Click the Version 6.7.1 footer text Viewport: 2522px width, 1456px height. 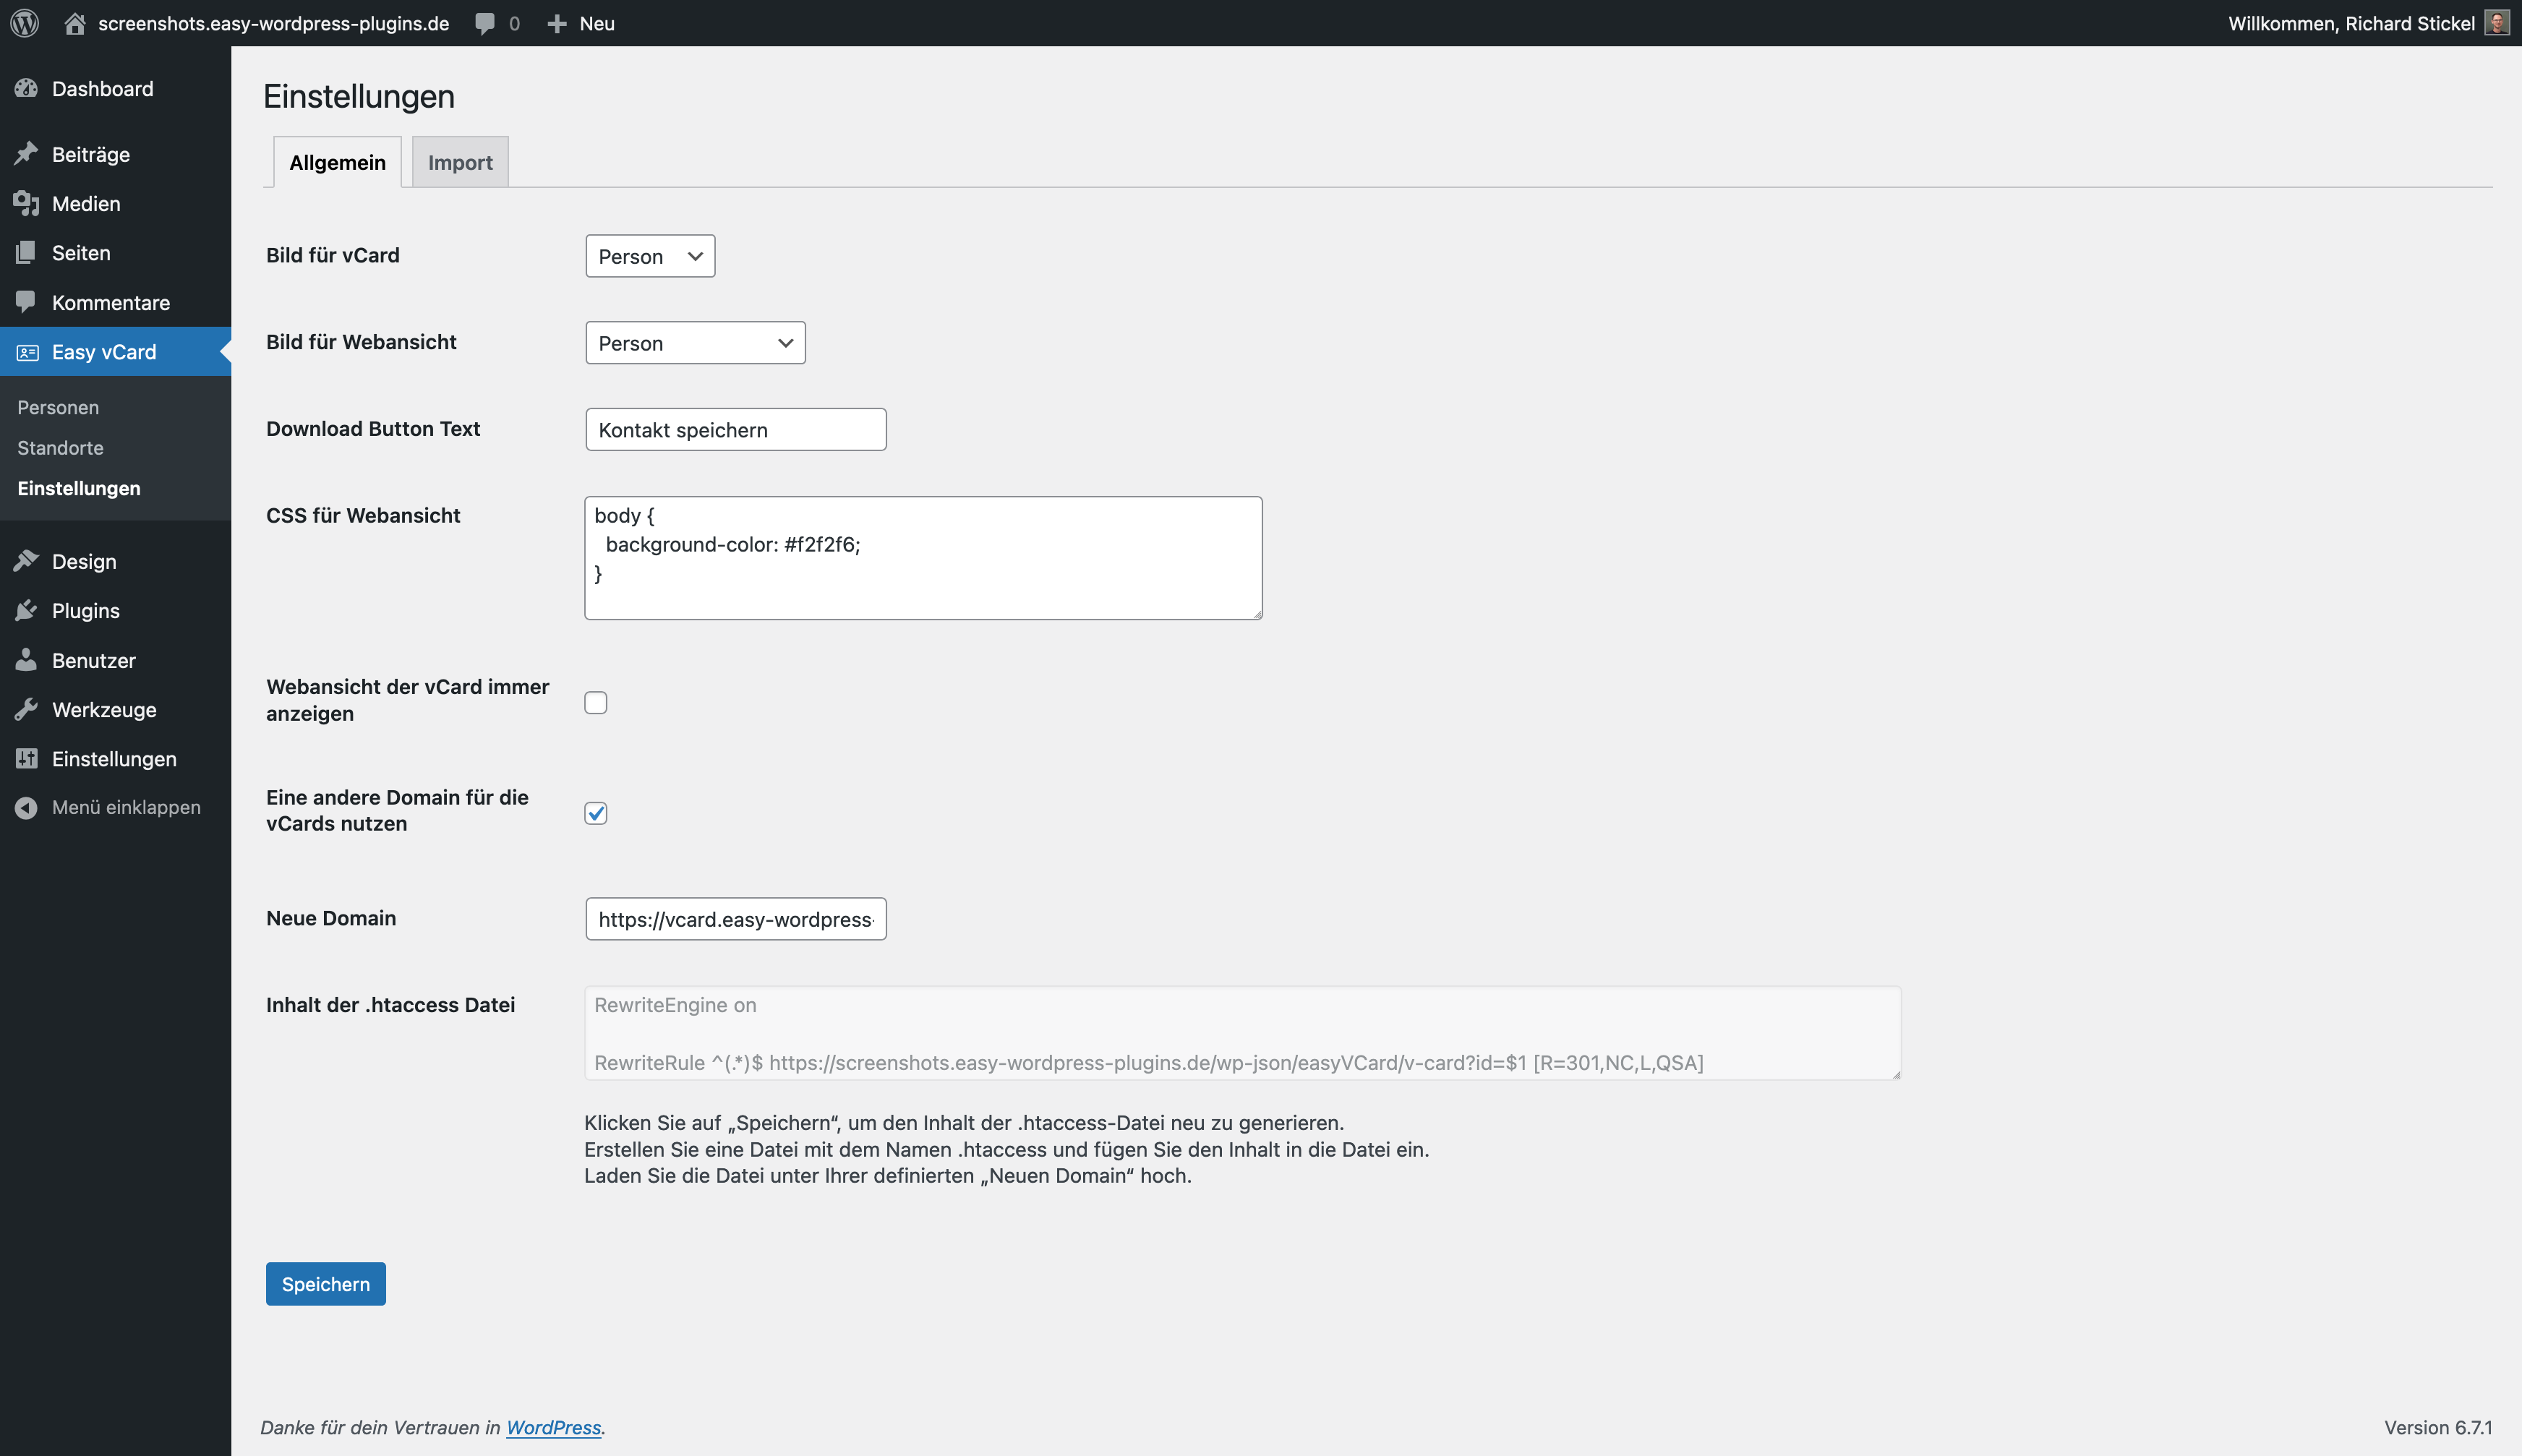[2438, 1427]
